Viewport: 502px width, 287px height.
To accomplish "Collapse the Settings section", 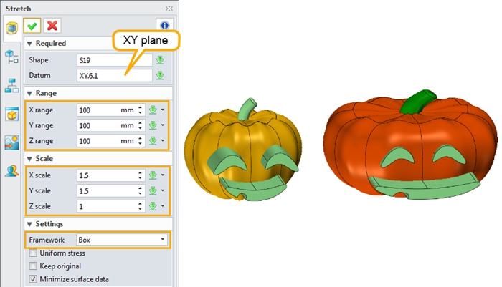I will coord(29,224).
